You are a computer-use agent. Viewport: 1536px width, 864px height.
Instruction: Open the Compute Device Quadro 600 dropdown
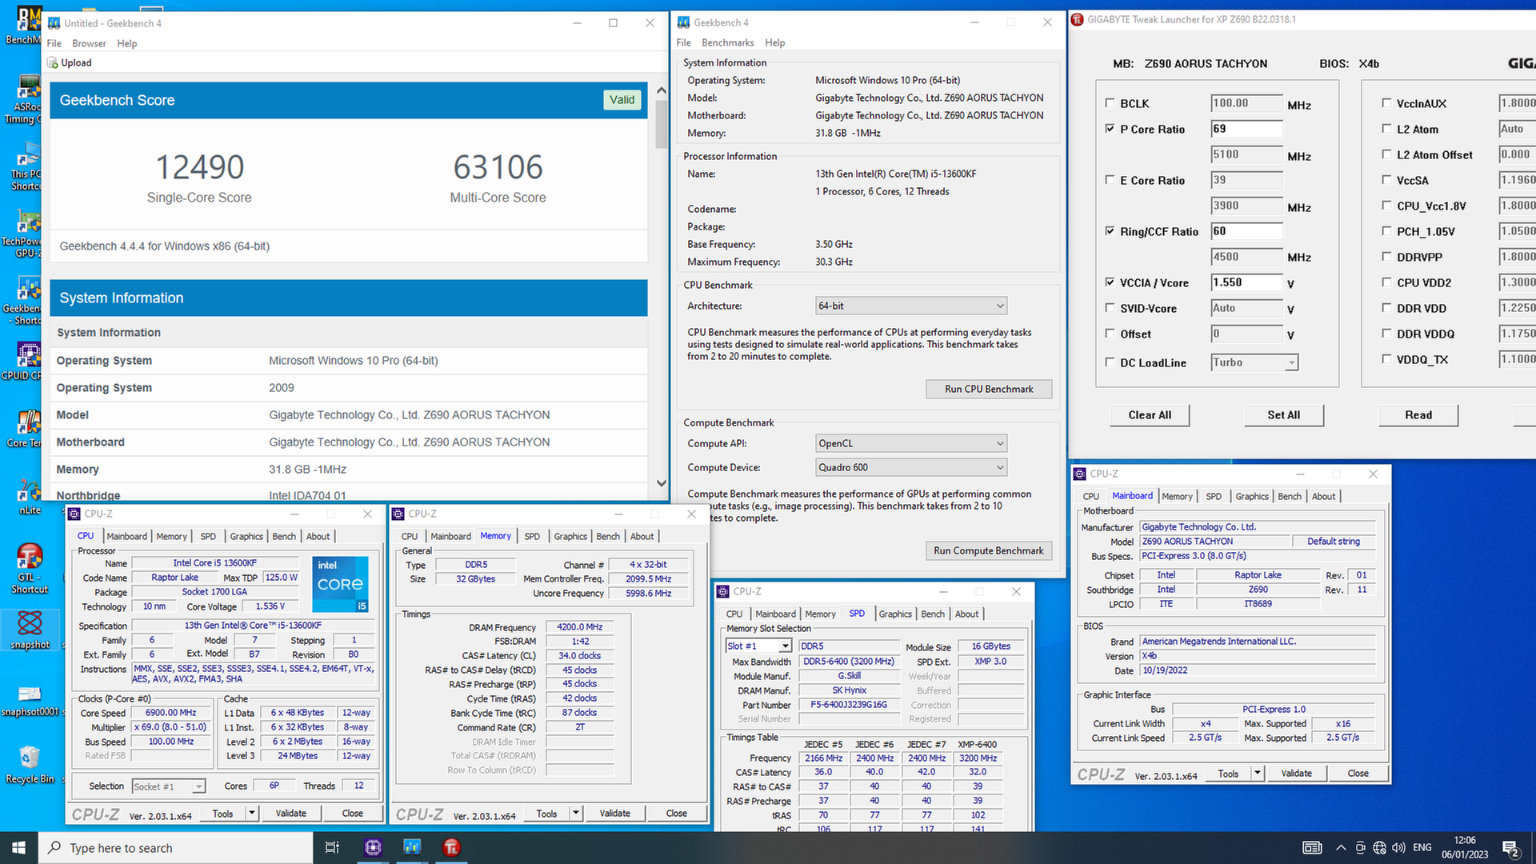tap(911, 467)
